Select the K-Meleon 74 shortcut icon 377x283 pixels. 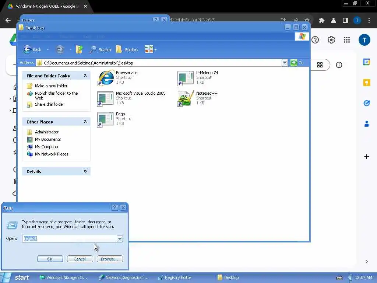click(x=186, y=78)
